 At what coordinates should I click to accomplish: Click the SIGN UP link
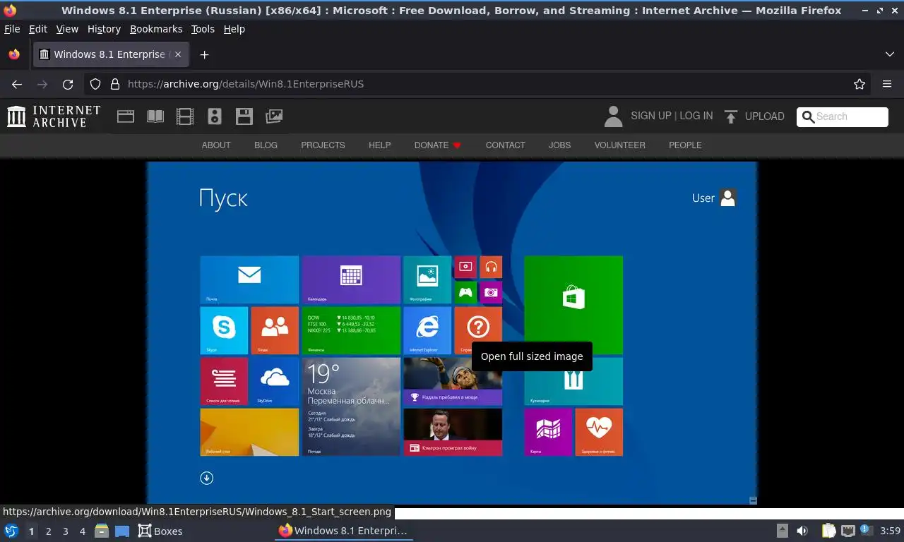pyautogui.click(x=651, y=116)
